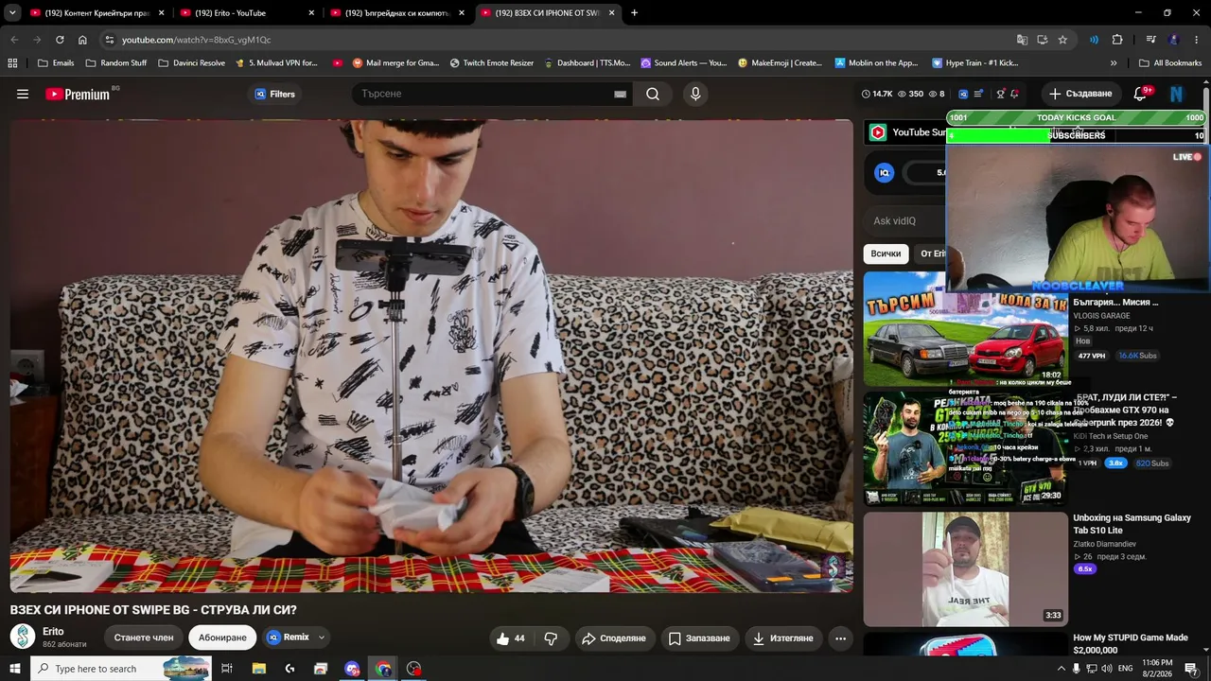Open the Erito channel name link
Viewport: 1211px width, 681px height.
(x=53, y=631)
